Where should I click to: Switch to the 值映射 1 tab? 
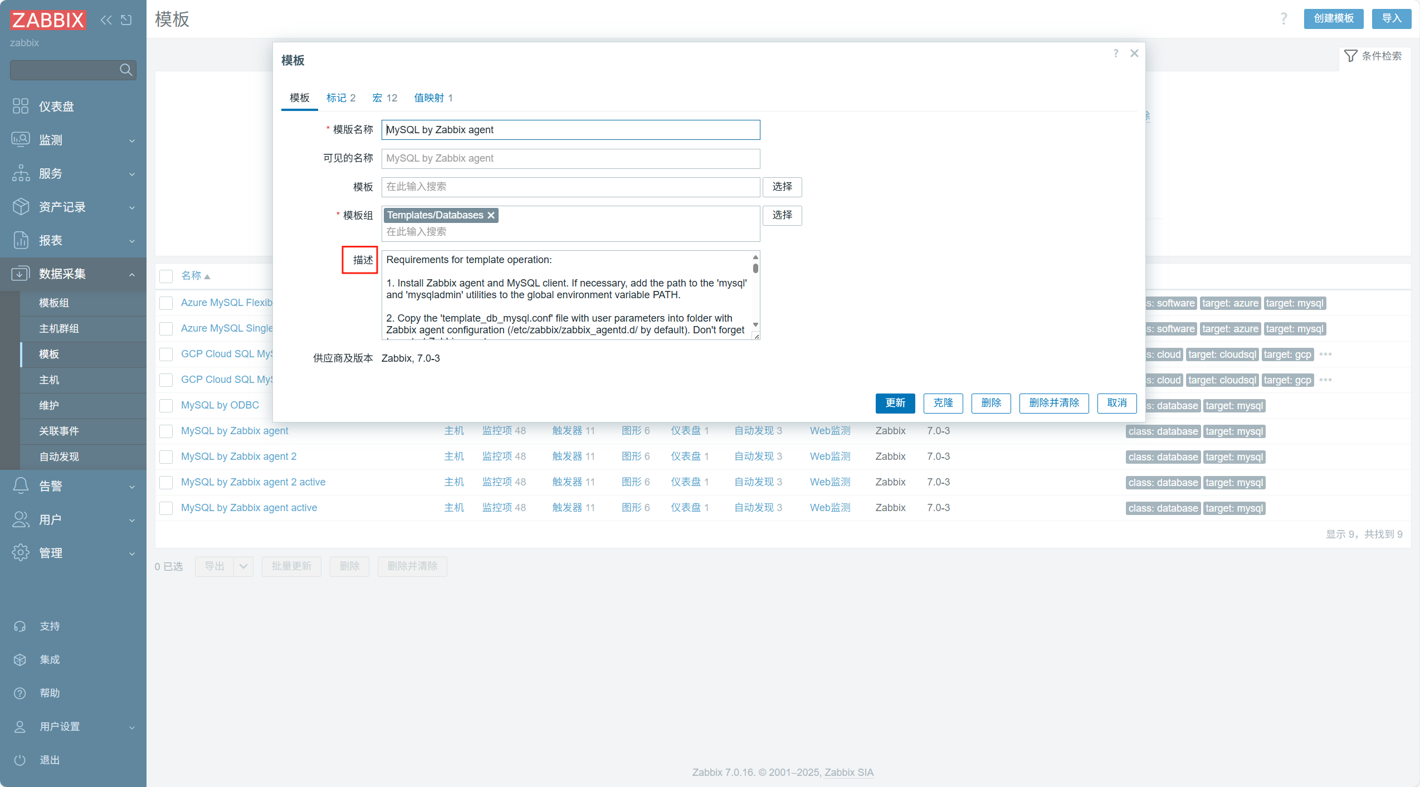coord(433,98)
